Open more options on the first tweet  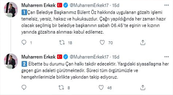(x=167, y=5)
